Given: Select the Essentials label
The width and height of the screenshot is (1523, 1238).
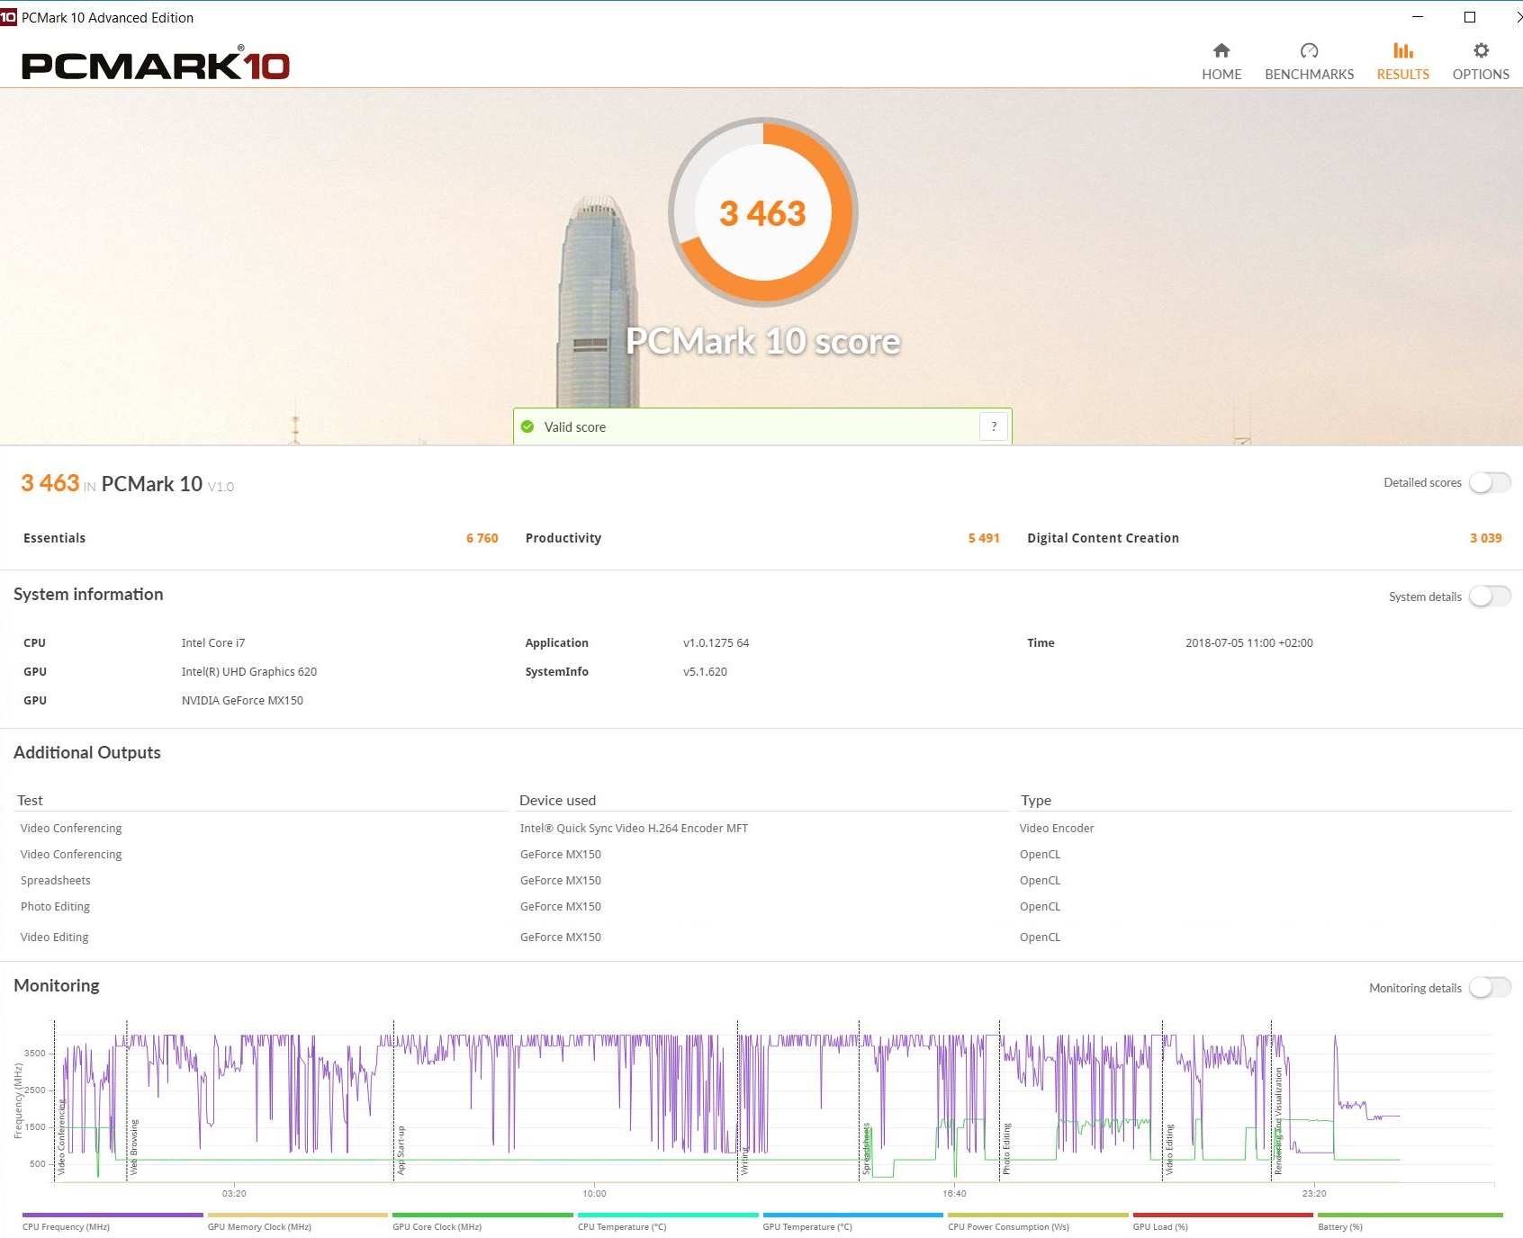Looking at the screenshot, I should [54, 538].
